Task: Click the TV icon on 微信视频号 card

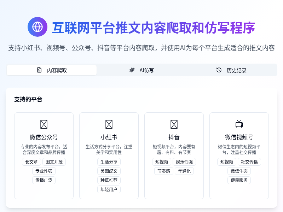Action: pyautogui.click(x=239, y=124)
